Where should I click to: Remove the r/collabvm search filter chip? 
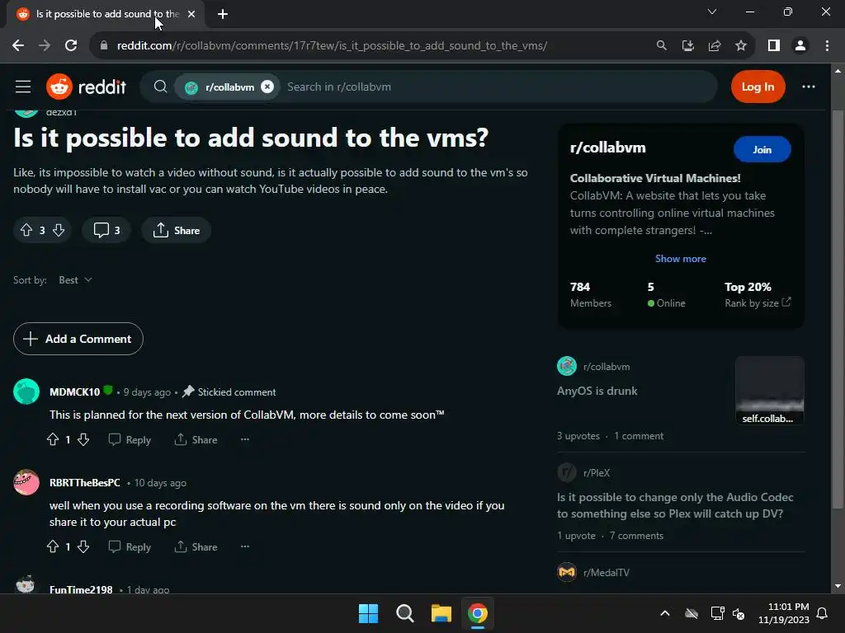tap(267, 87)
